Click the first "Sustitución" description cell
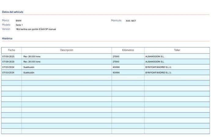Image resolution: width=211 pixels, height=140 pixels. tap(29, 67)
